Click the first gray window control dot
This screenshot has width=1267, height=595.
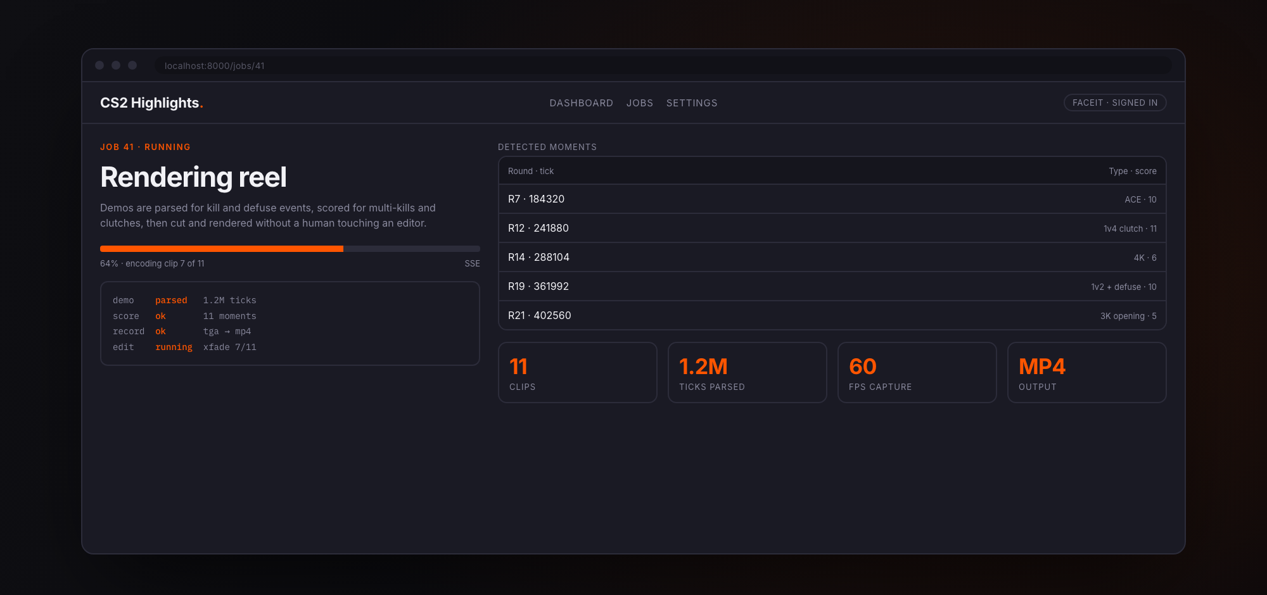pos(99,65)
